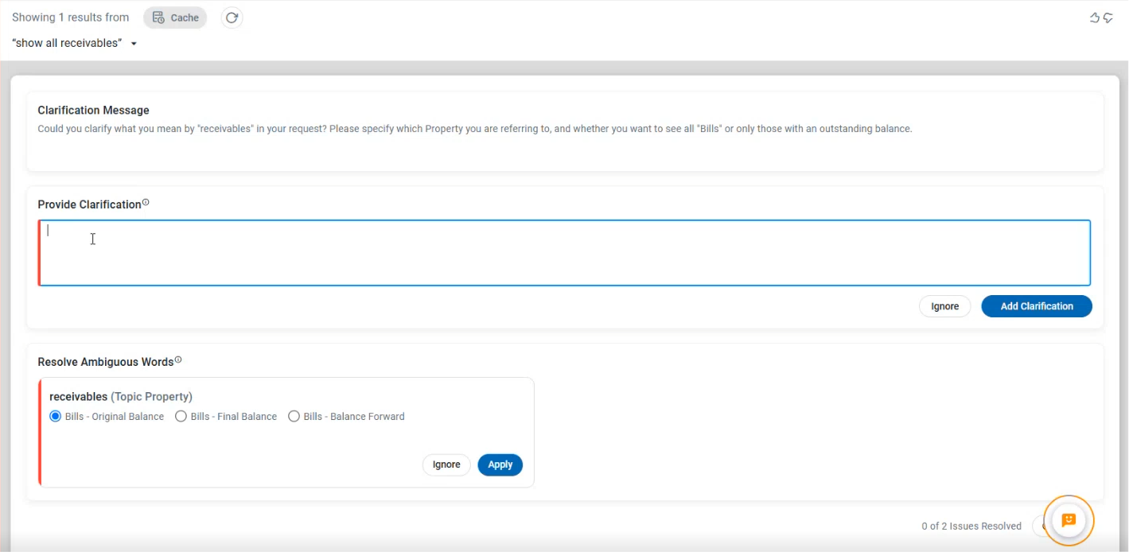Screen dimensions: 1129x552
Task: Give a thumbs up rating
Action: click(1095, 17)
